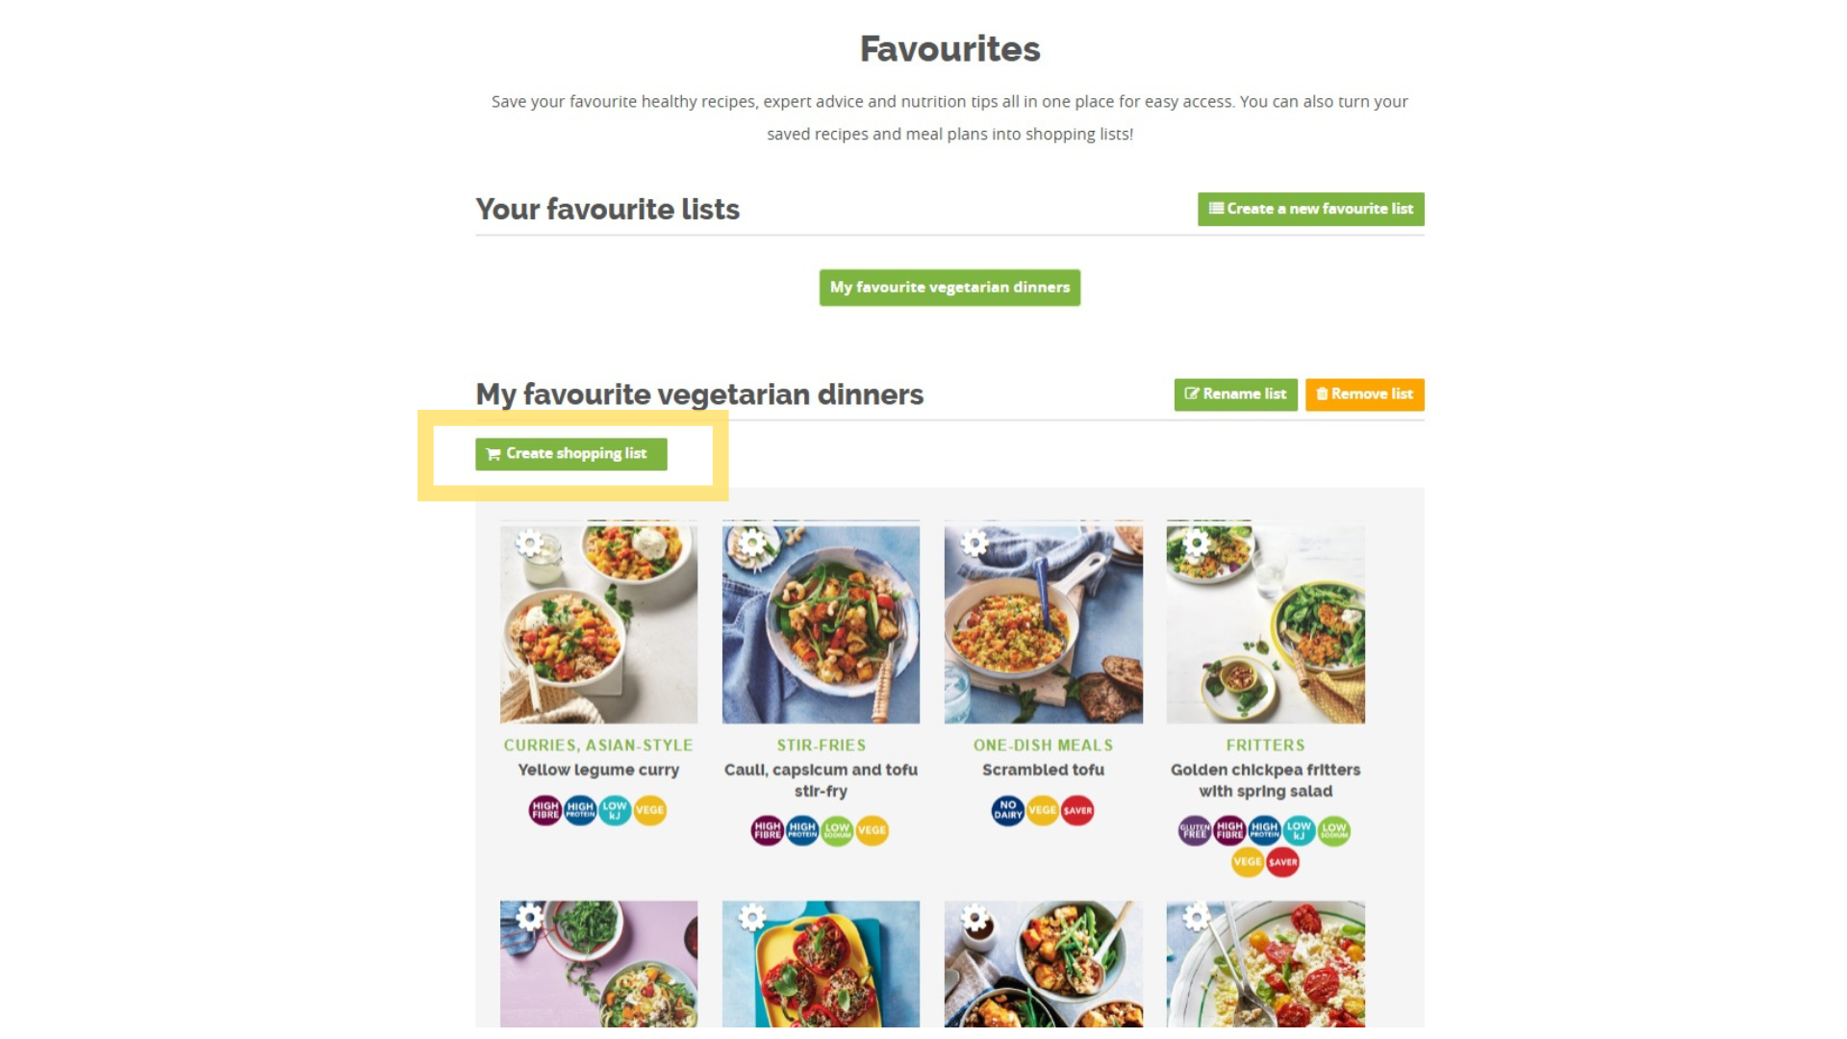Open the Scrambled tofu recipe photo
Viewport: 1847px width, 1039px height.
pos(1043,635)
